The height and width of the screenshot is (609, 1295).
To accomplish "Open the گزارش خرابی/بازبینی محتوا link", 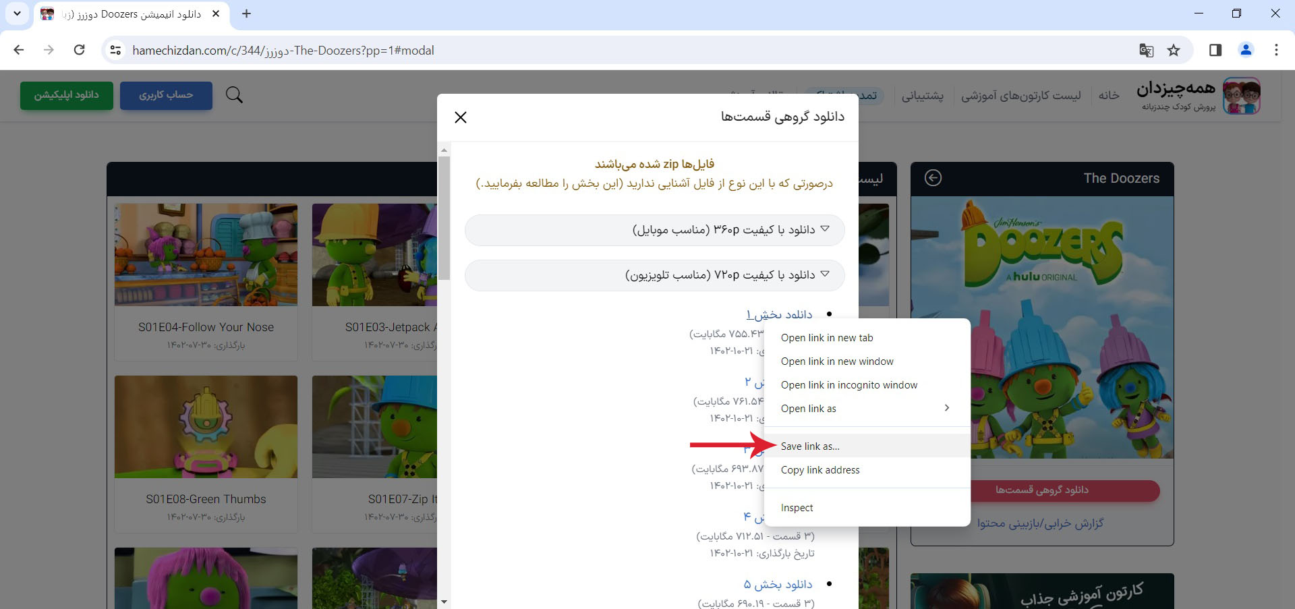I will [x=1041, y=523].
